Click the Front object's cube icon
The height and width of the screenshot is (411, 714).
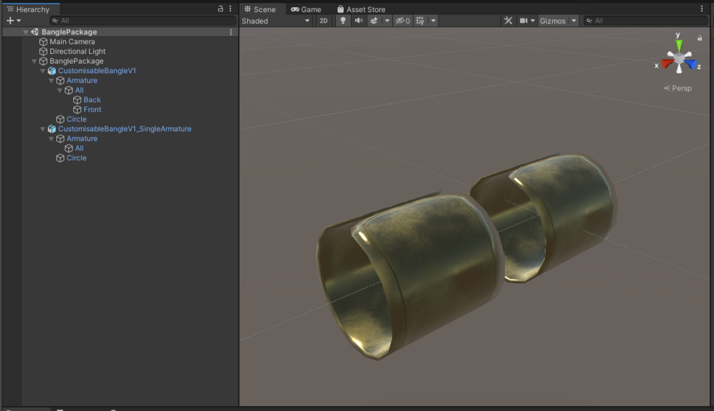coord(77,110)
